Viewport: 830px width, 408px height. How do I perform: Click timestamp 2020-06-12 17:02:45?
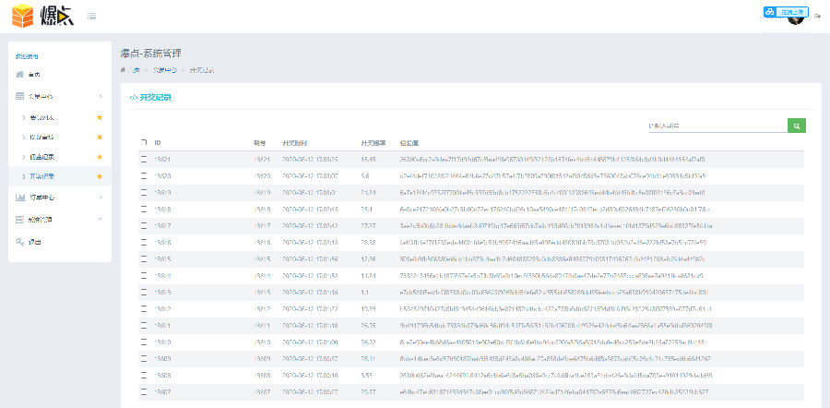pyautogui.click(x=310, y=210)
